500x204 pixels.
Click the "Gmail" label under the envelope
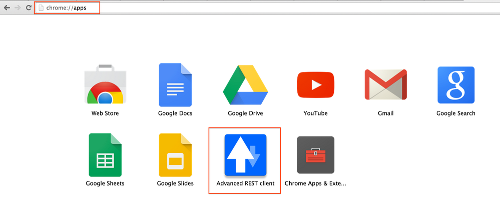(385, 113)
